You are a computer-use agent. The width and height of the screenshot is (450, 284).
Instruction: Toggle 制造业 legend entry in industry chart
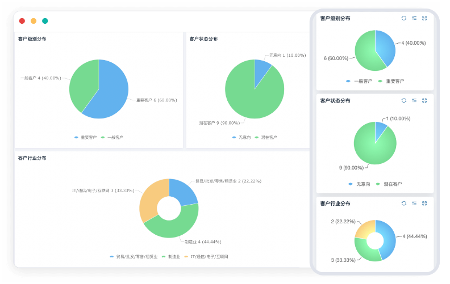point(171,257)
